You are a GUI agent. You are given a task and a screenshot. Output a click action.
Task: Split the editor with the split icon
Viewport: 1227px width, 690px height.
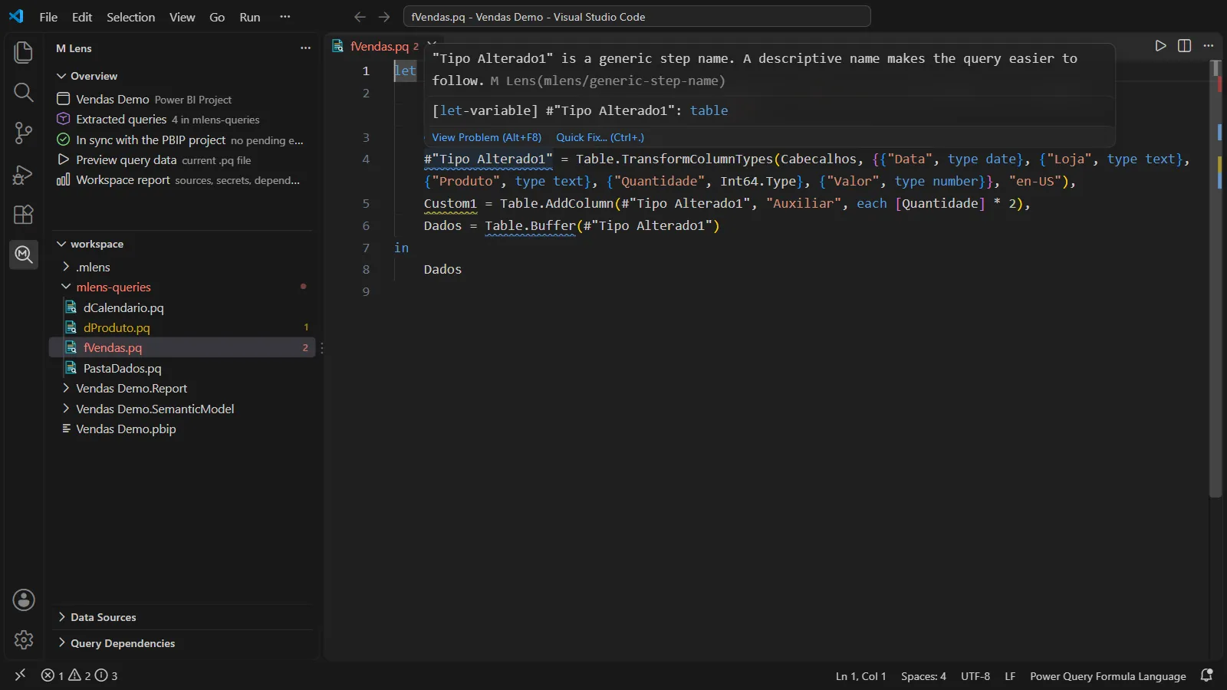tap(1184, 46)
